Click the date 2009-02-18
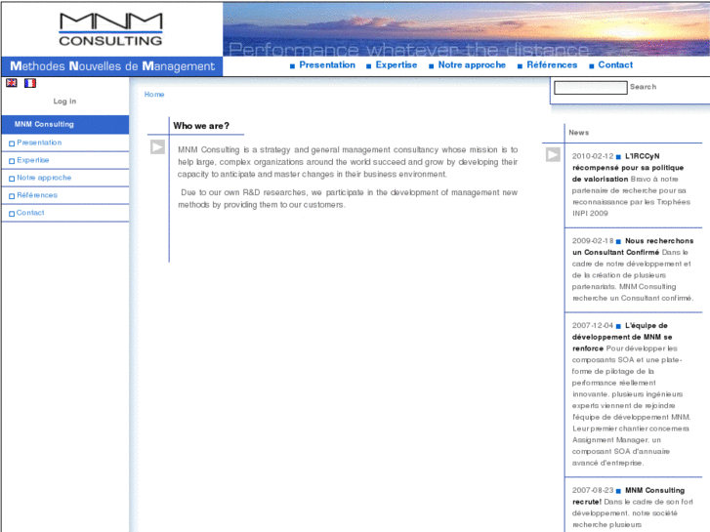710x532 pixels. pos(592,241)
